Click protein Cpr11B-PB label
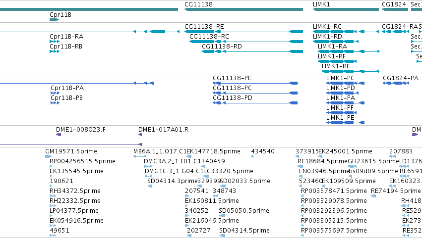422x238 pixels. 67,98
